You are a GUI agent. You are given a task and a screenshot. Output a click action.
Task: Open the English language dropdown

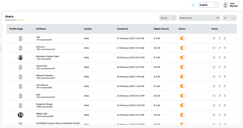coord(208,5)
